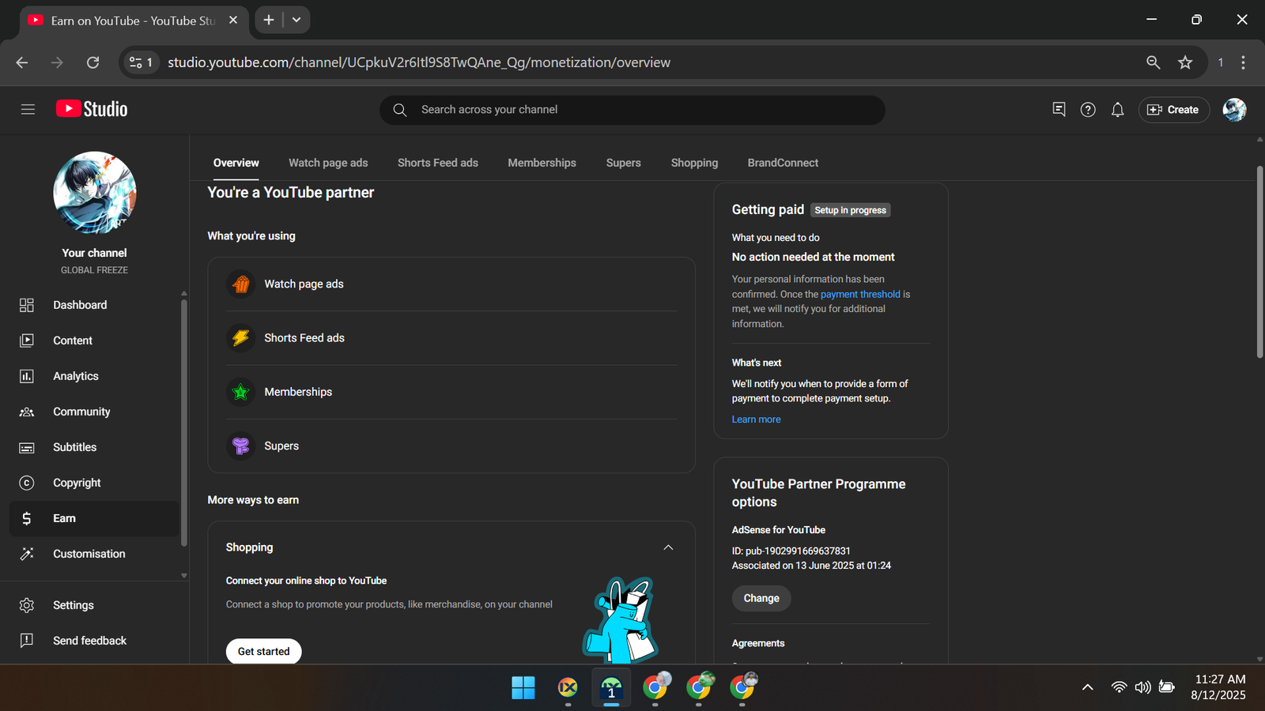Open the taskbar clock and date
Viewport: 1265px width, 711px height.
point(1219,687)
